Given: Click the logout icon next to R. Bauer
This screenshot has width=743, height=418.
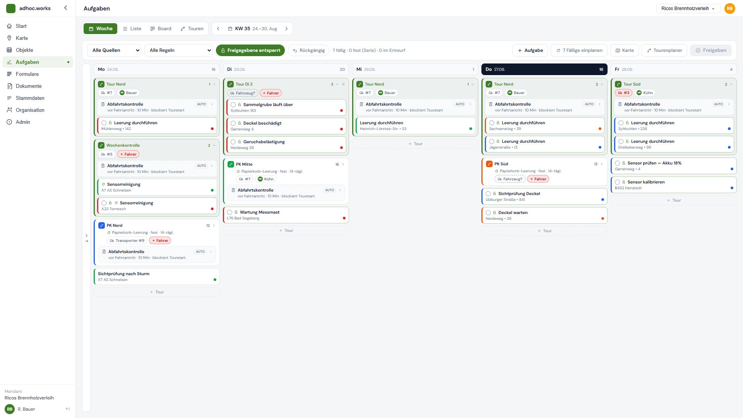Looking at the screenshot, I should point(68,409).
